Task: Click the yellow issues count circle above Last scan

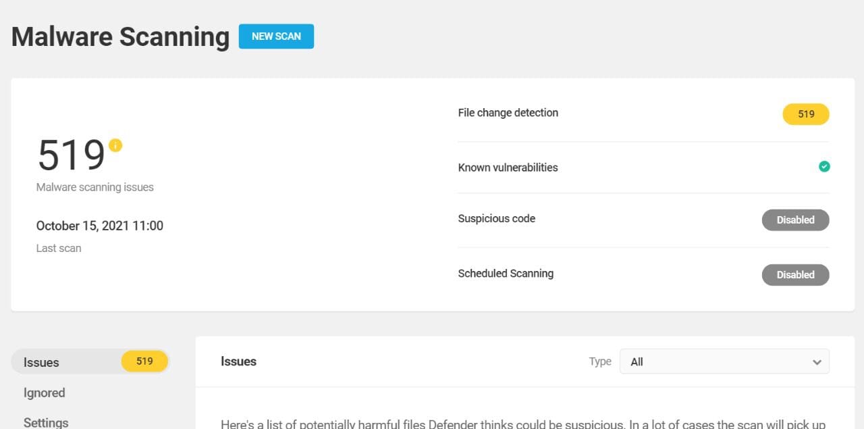Action: (115, 144)
